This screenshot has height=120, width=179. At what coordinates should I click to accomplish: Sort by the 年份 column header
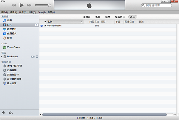[x=119, y=22]
